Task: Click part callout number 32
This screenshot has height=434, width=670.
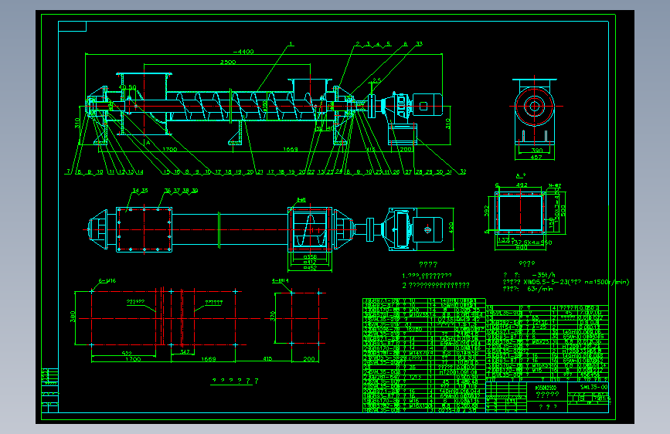Action: pos(463,171)
